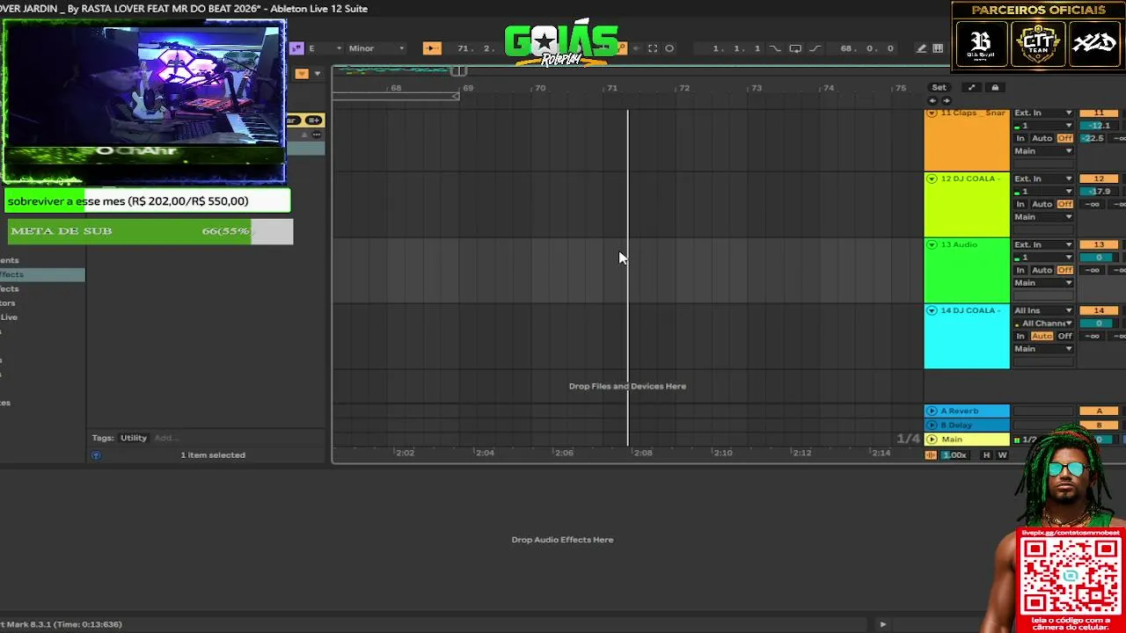Screen dimensions: 1126x633
Task: Click the status bar play arrow icon
Action: click(x=883, y=624)
